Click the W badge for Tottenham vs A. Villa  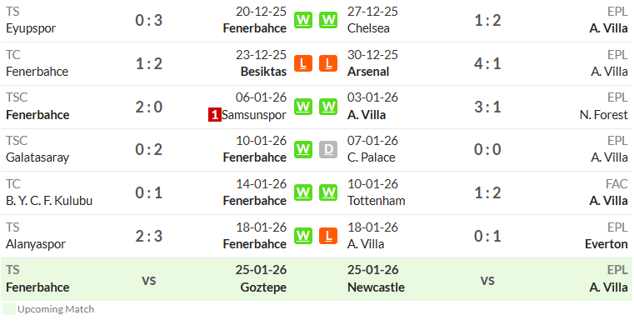pos(328,192)
